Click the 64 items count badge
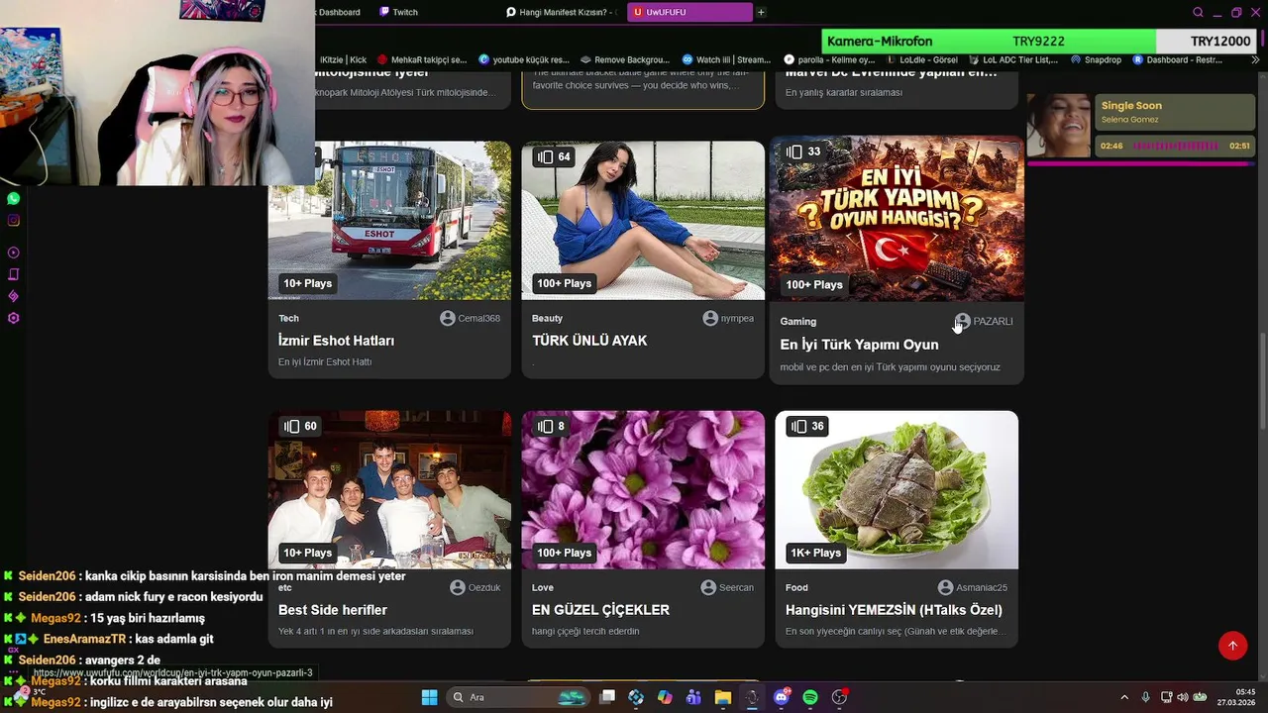The width and height of the screenshot is (1268, 713). [x=554, y=156]
